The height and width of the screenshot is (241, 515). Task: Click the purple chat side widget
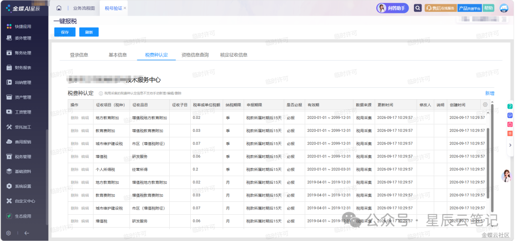[510, 115]
